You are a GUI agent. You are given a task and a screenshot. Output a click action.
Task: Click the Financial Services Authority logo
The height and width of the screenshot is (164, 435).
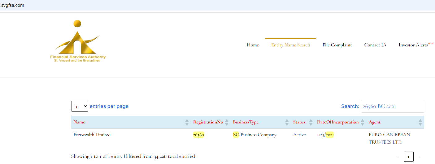click(x=78, y=41)
